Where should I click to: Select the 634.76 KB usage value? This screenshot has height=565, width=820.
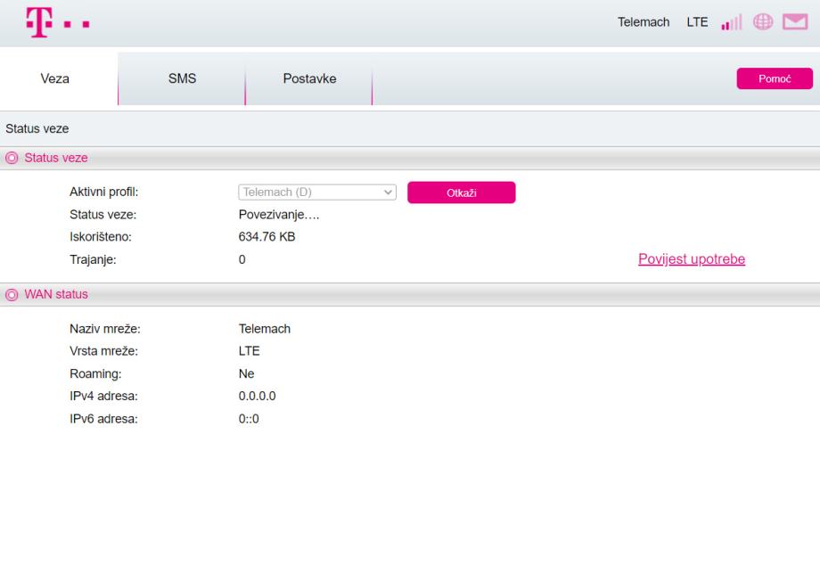[266, 237]
